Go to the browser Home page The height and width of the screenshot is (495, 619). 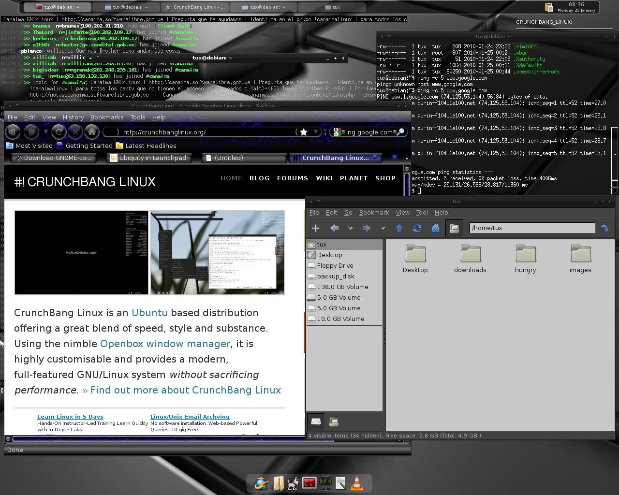[x=92, y=131]
